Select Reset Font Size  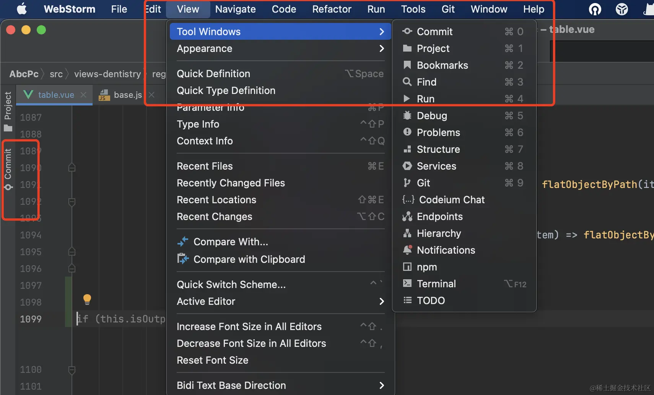pos(213,360)
